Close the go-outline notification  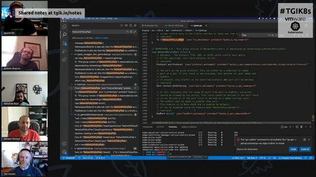(x=309, y=140)
